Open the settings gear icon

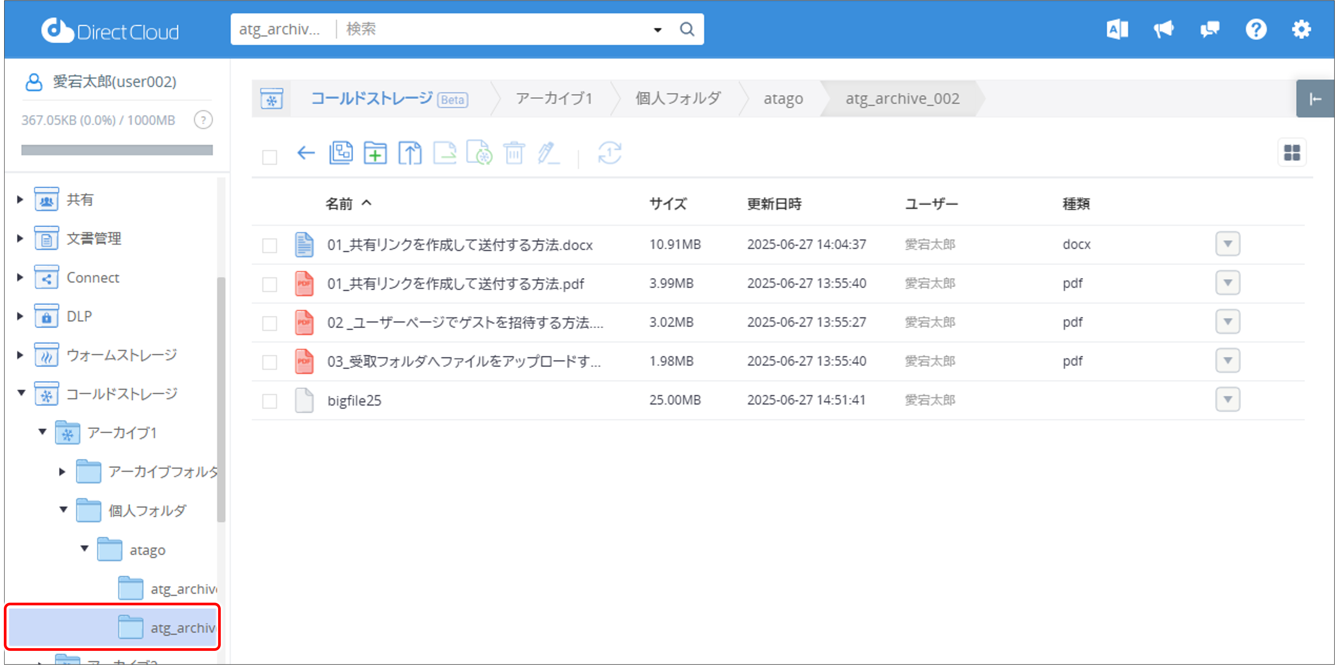pos(1302,29)
